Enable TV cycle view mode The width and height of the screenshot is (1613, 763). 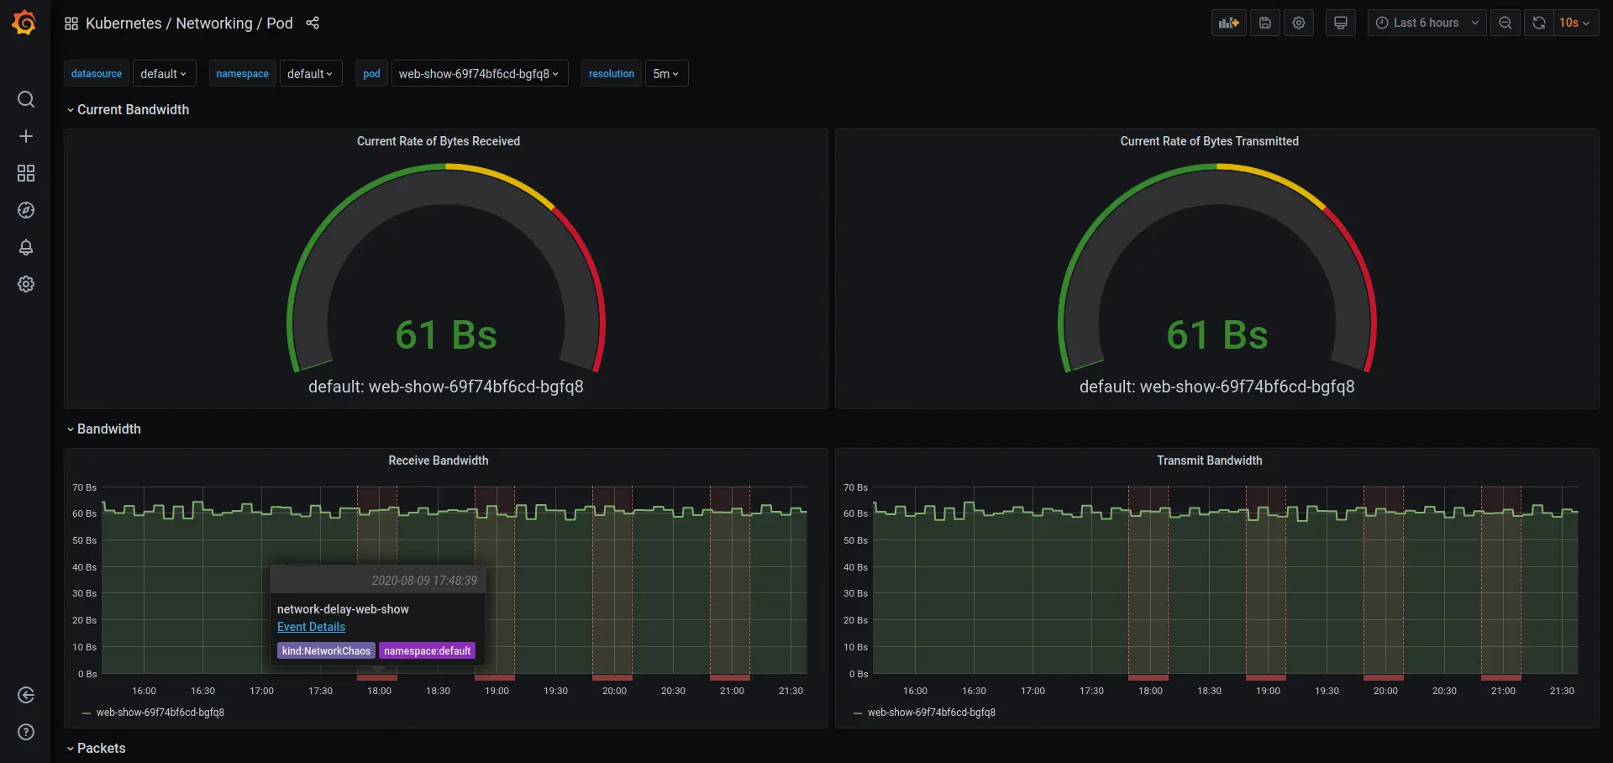1340,23
